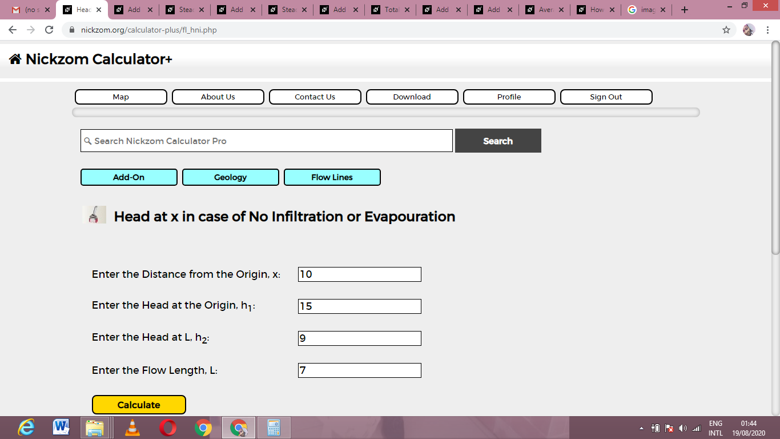Click the Geology breadcrumb button
The width and height of the screenshot is (780, 439).
231,177
